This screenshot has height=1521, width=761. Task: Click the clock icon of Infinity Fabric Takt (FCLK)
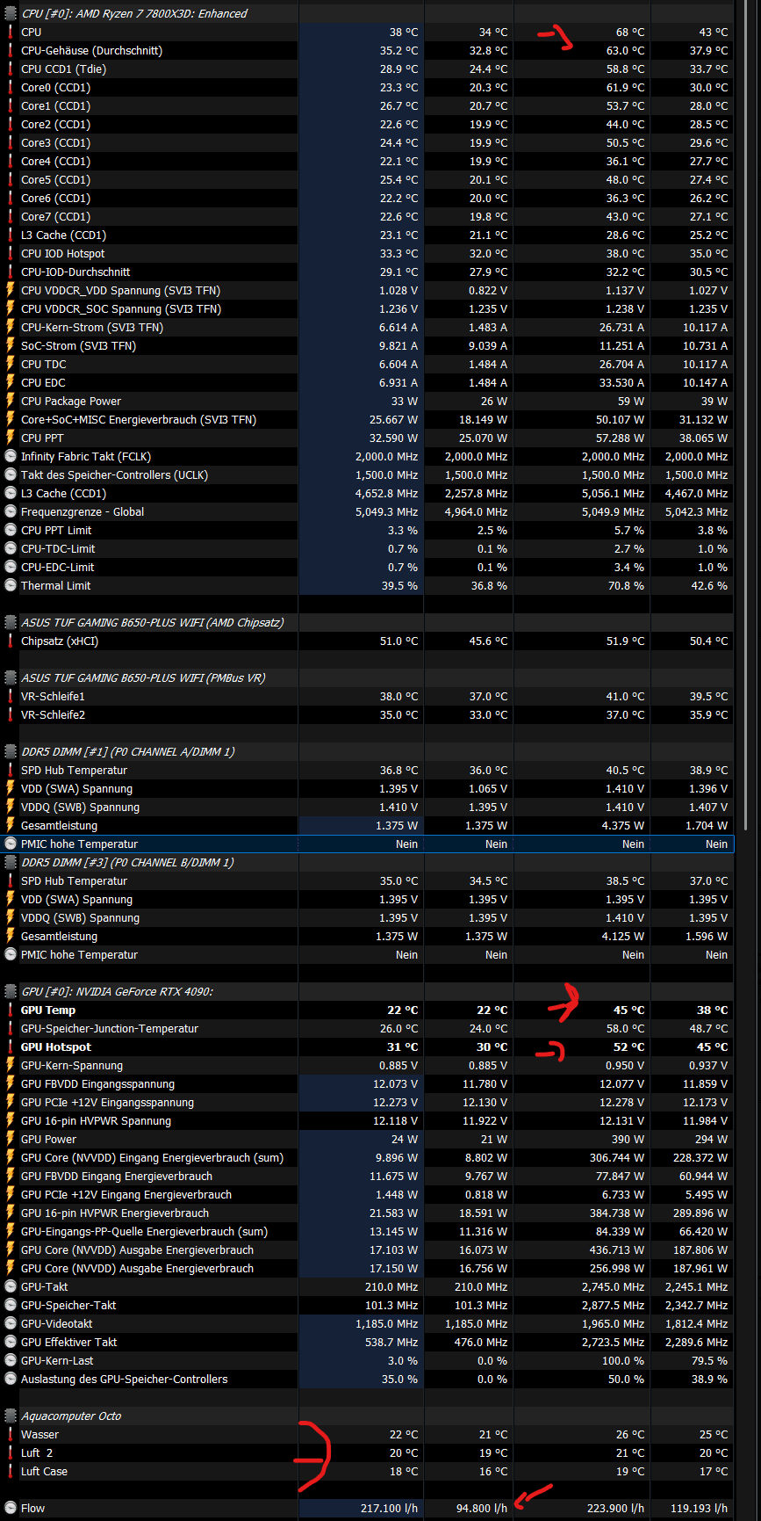[11, 457]
